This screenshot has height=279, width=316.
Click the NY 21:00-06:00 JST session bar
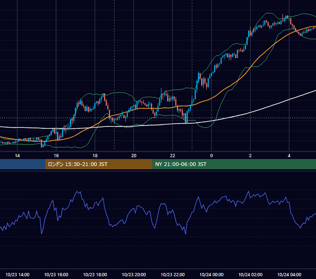[234, 164]
